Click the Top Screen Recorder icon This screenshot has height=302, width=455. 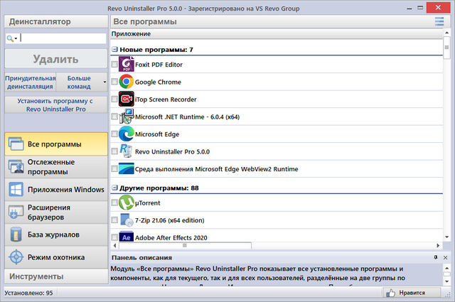126,99
